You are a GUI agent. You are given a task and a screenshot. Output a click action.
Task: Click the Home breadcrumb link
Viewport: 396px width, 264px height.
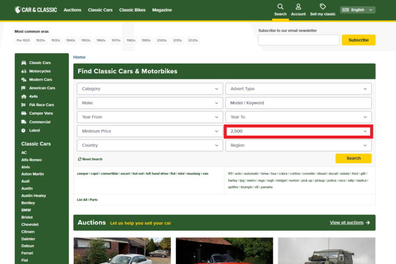[x=79, y=57]
